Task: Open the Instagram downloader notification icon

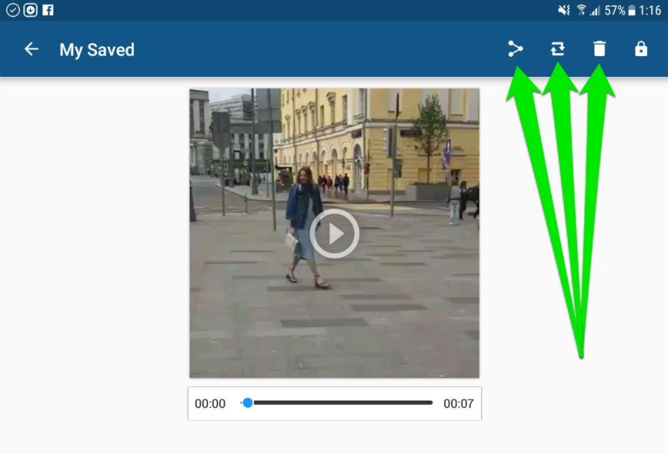Action: [x=30, y=10]
